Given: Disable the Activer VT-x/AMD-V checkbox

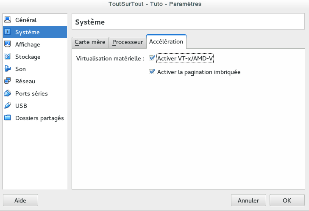Looking at the screenshot, I should click(x=152, y=58).
